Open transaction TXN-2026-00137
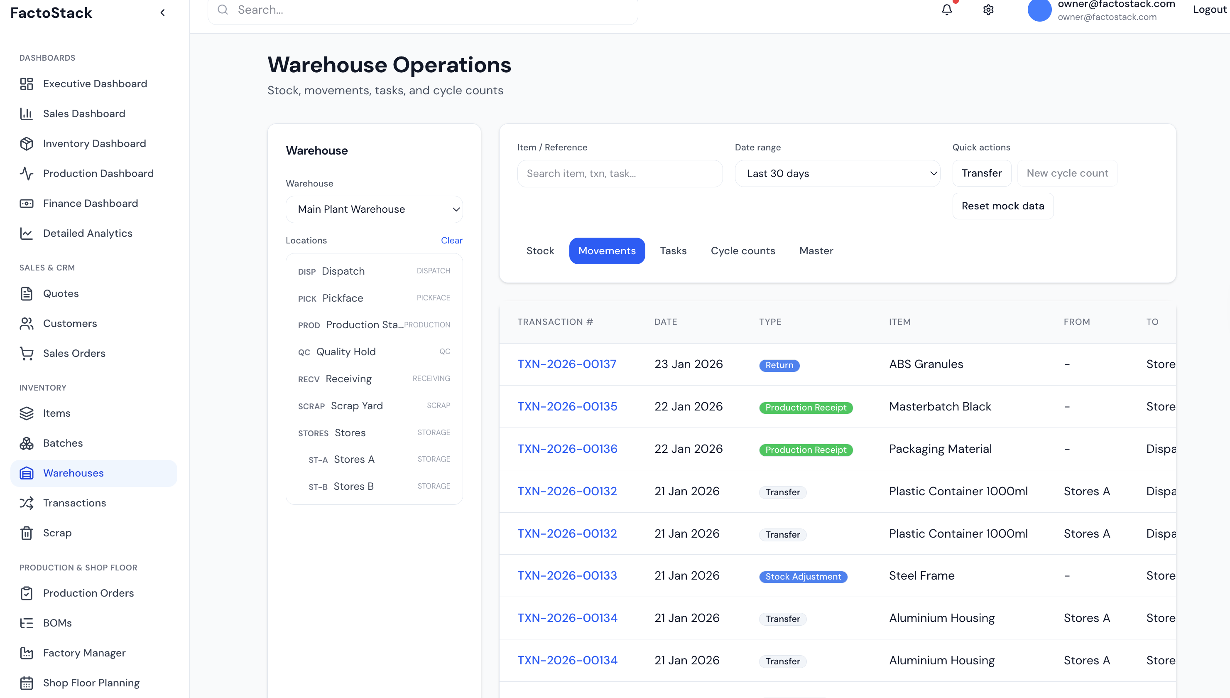The height and width of the screenshot is (698, 1230). pos(566,364)
